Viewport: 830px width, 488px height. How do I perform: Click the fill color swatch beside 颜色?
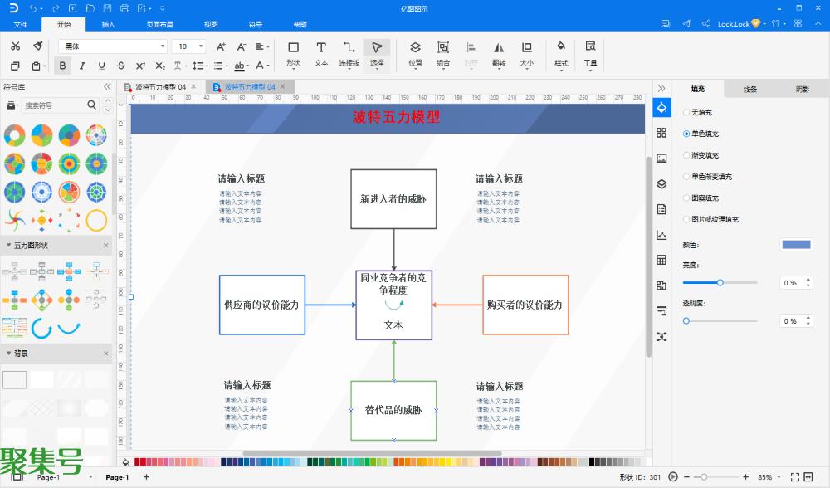pyautogui.click(x=796, y=245)
